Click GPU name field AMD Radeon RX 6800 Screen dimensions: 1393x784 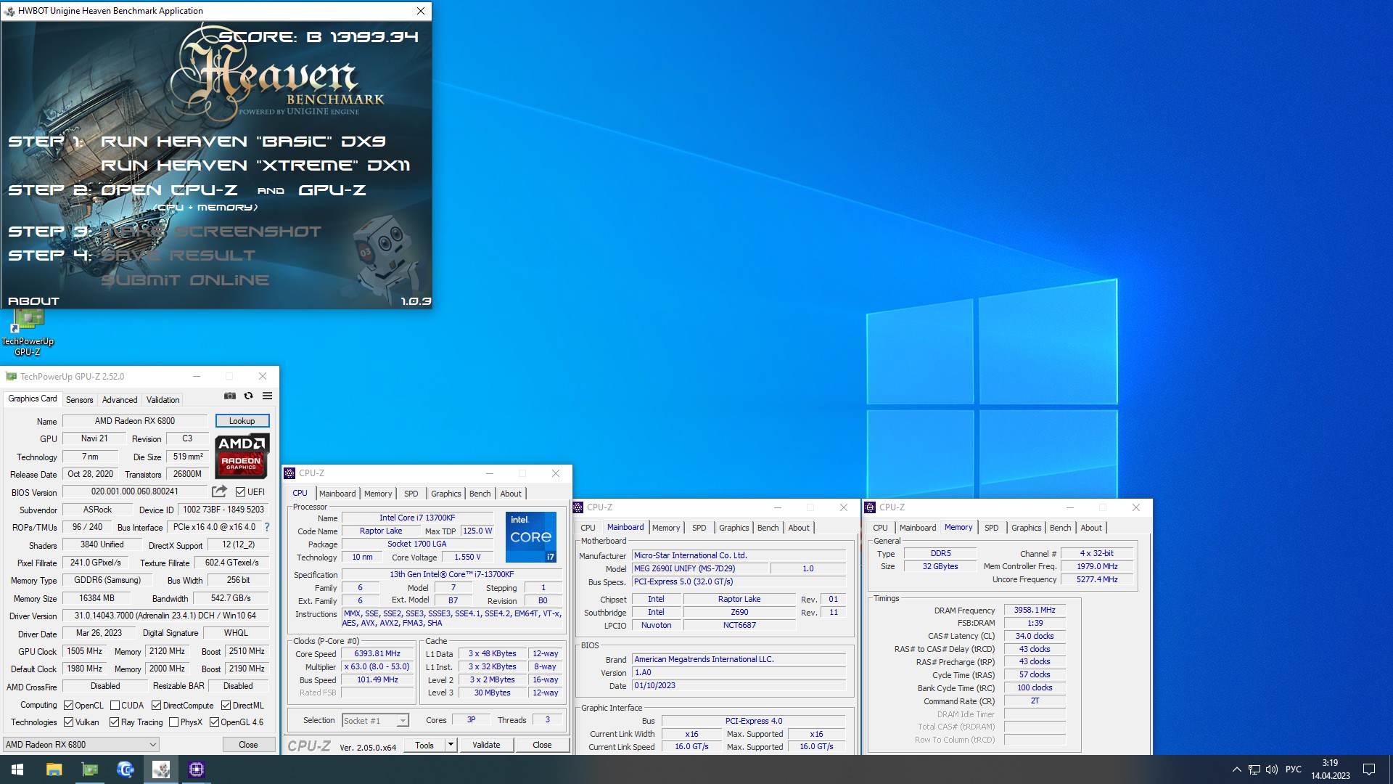(135, 420)
